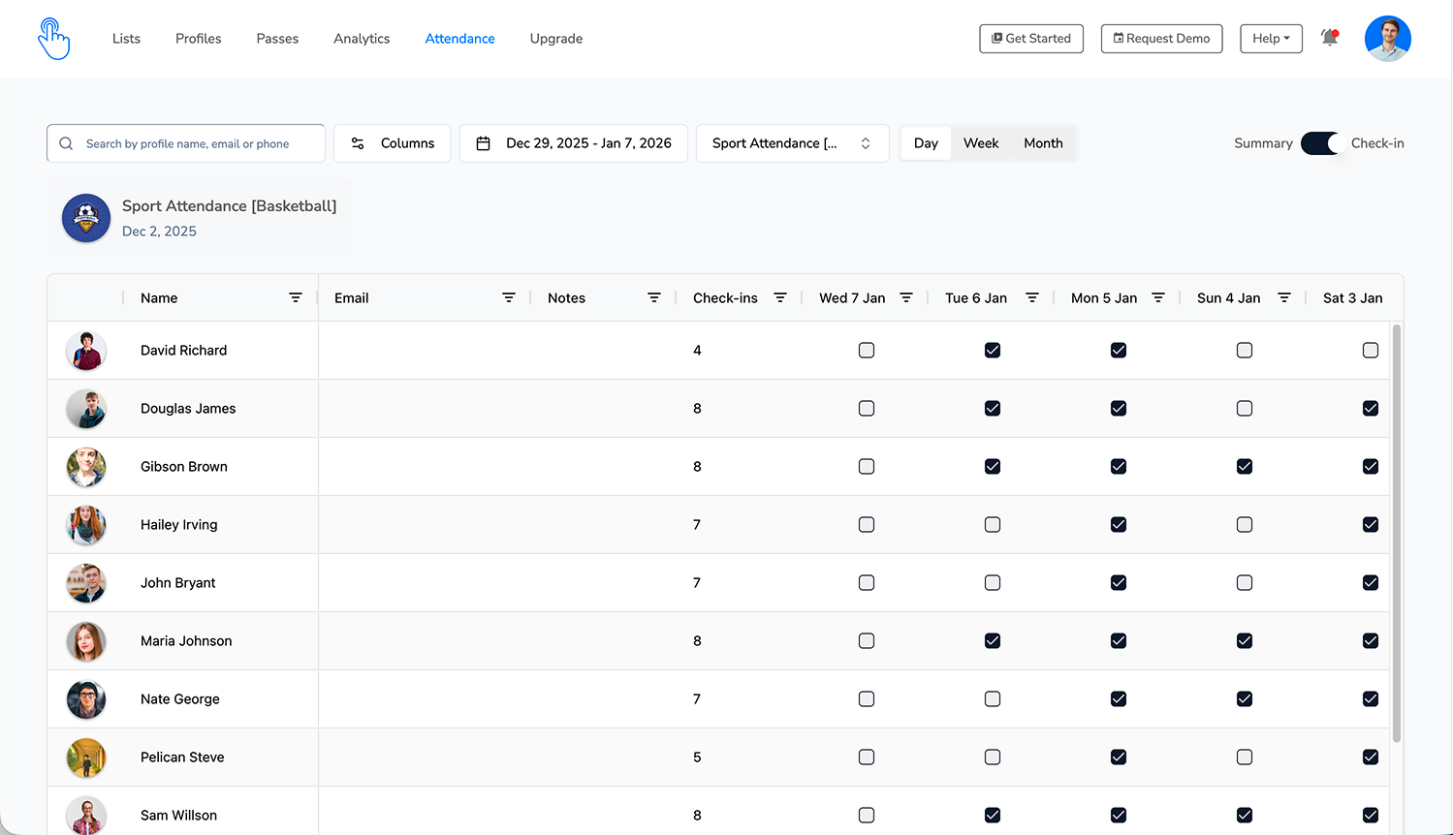Focus the profile search field

[x=187, y=143]
